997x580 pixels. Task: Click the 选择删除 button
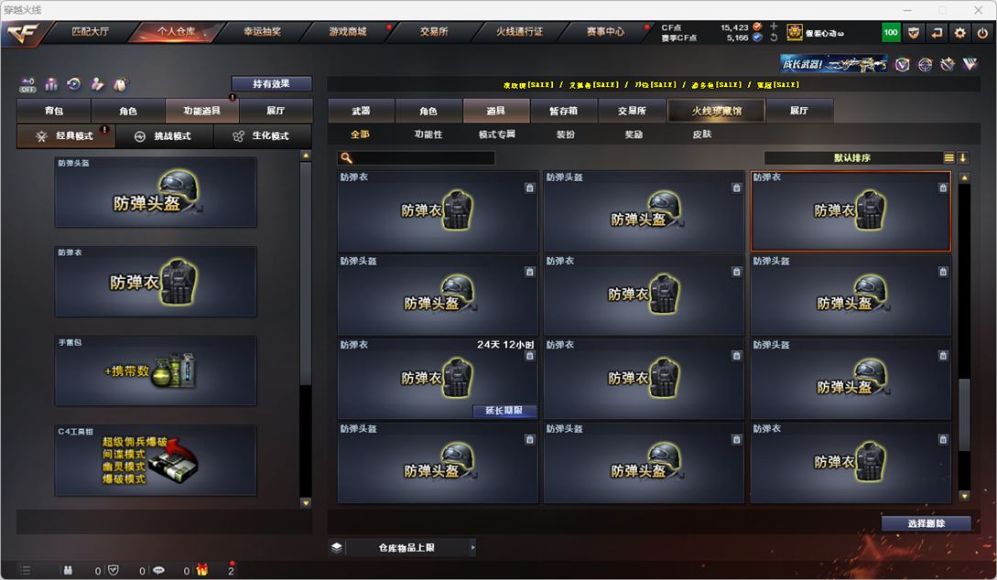(926, 523)
